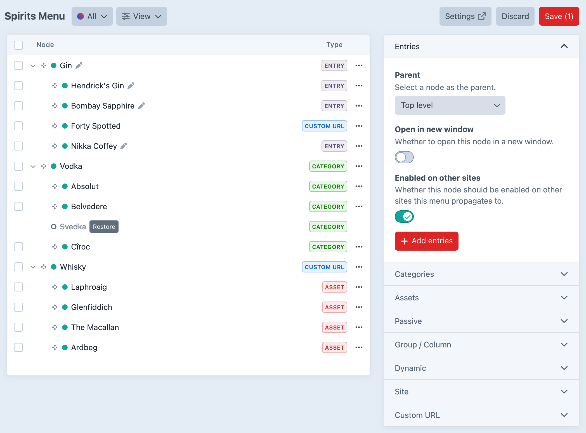Viewport: 586px width, 433px height.
Task: Open the View options dropdown
Action: point(142,16)
